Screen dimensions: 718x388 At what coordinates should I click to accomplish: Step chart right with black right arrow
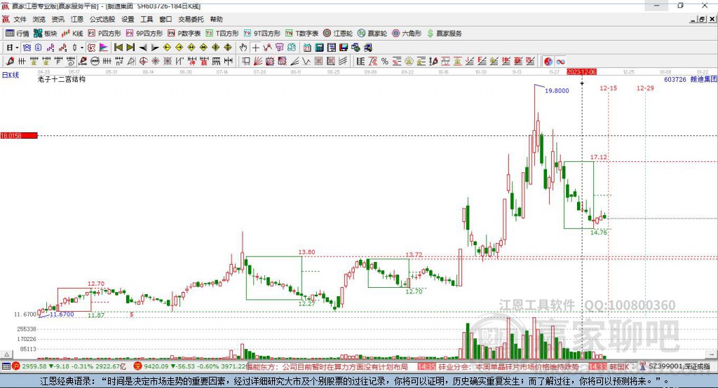[155, 48]
